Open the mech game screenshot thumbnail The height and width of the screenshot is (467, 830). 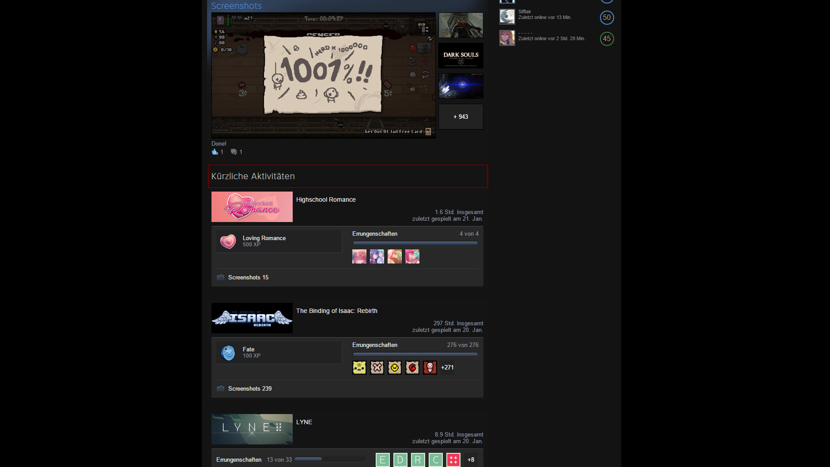pos(461,25)
